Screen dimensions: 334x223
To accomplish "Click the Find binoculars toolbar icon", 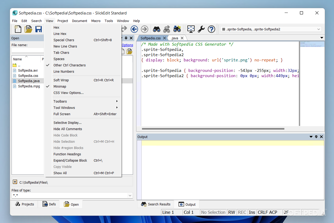I will [157, 29].
